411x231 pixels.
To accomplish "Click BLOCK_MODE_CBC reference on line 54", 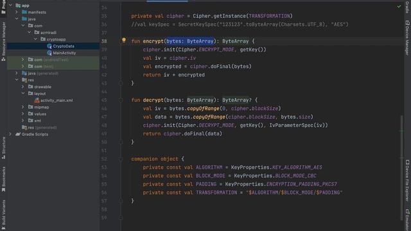I will [x=295, y=176].
